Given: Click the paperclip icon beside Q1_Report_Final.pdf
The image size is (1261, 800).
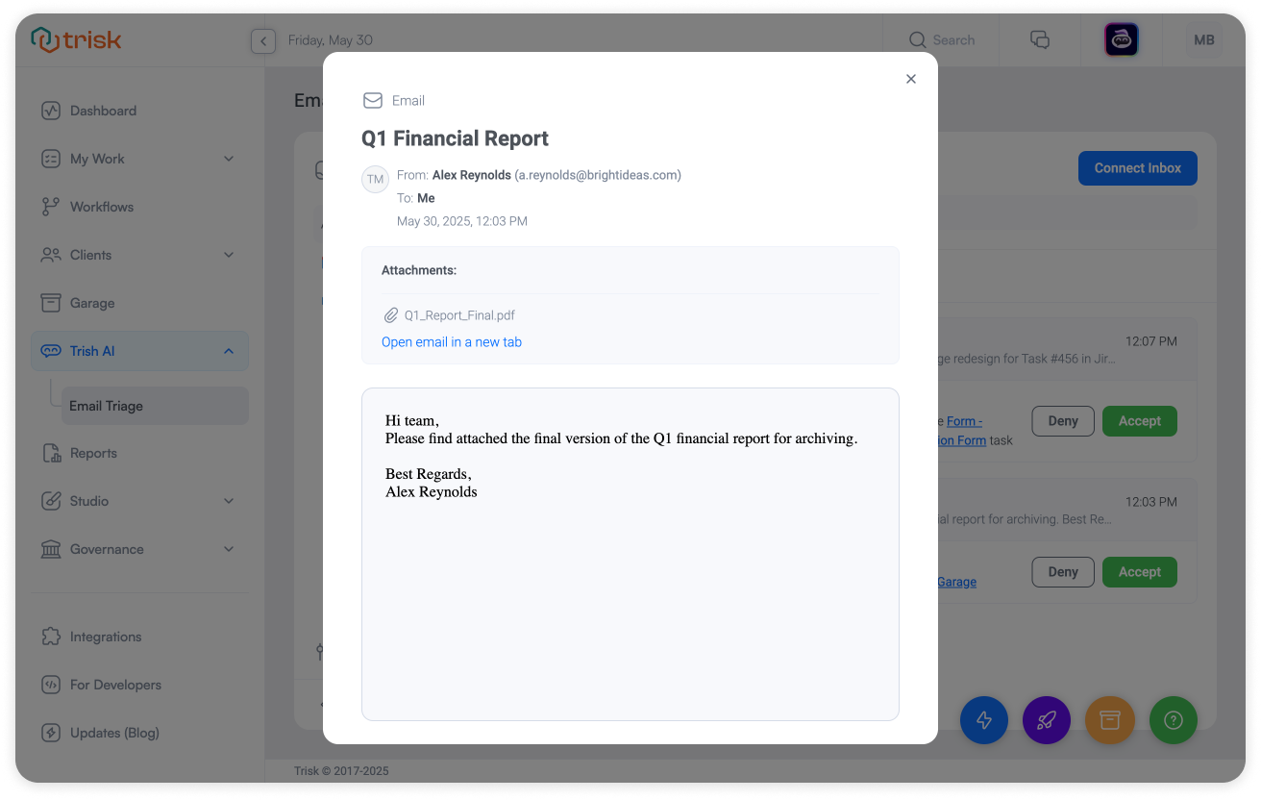Looking at the screenshot, I should click(x=391, y=315).
